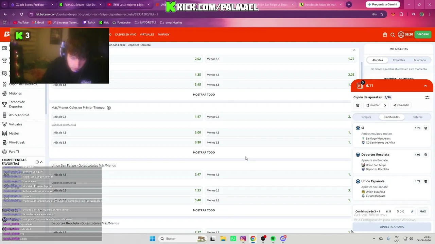
Task: Remove the Deportes Recoleta 1.93 selection
Action: click(425, 155)
